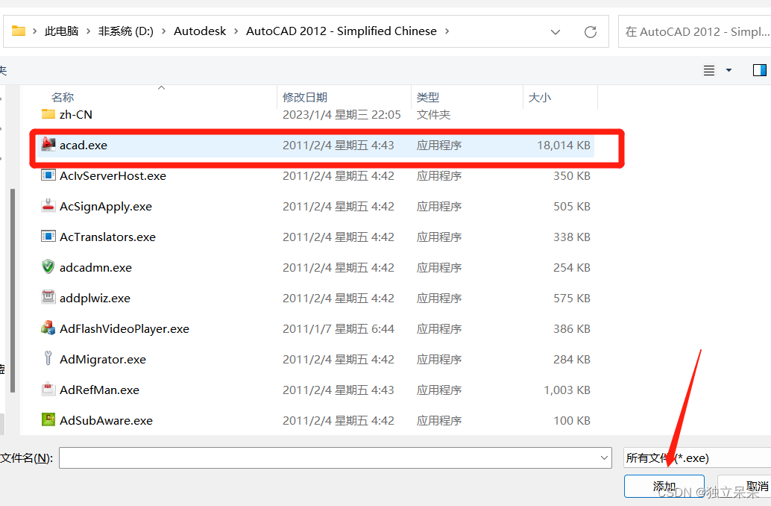Select the file name AcIvServerHost.exe
This screenshot has height=506, width=771.
[113, 175]
